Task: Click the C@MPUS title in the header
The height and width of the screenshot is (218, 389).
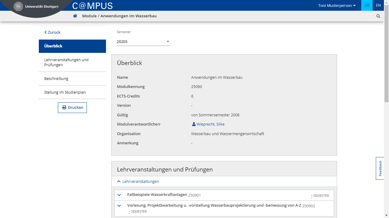Action: (93, 6)
